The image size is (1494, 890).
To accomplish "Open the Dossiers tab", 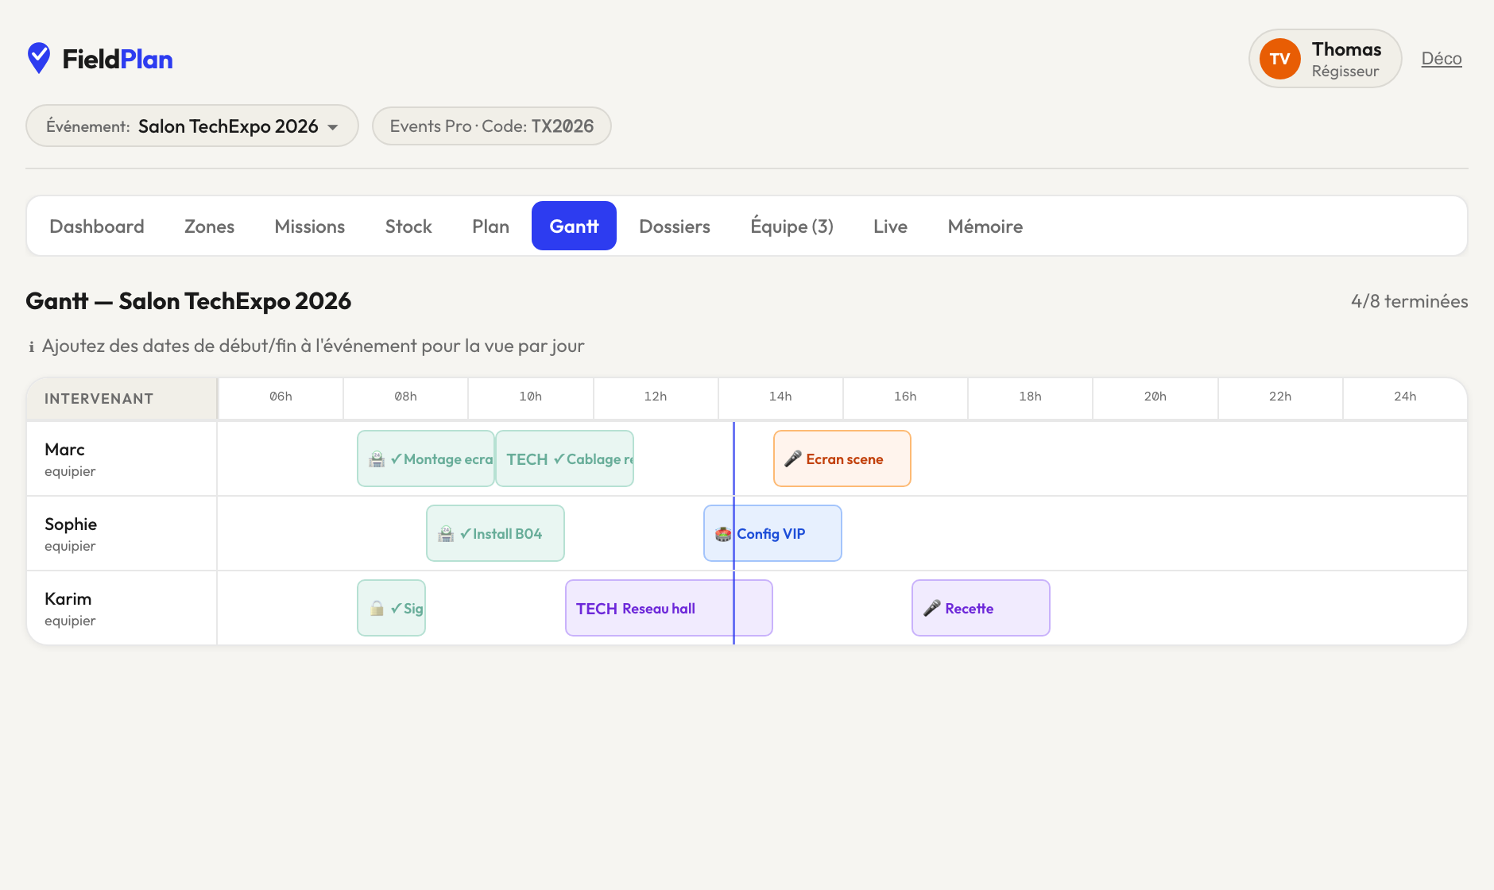I will tap(675, 226).
